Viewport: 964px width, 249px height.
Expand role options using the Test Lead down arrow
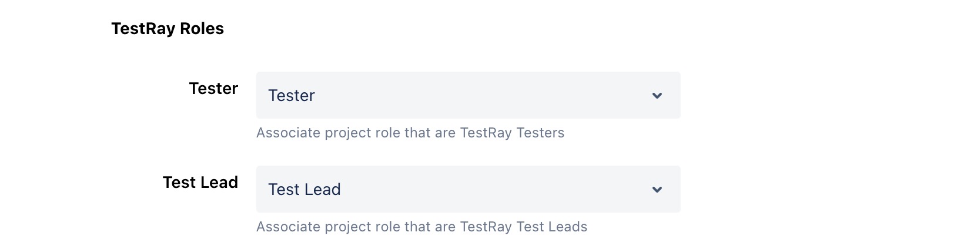click(657, 190)
